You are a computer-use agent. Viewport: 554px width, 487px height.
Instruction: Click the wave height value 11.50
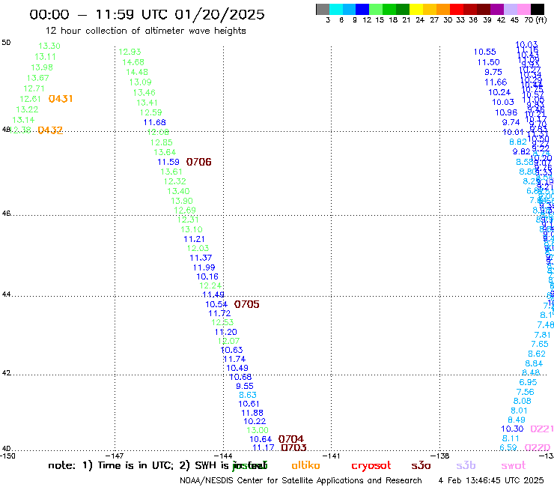488,62
